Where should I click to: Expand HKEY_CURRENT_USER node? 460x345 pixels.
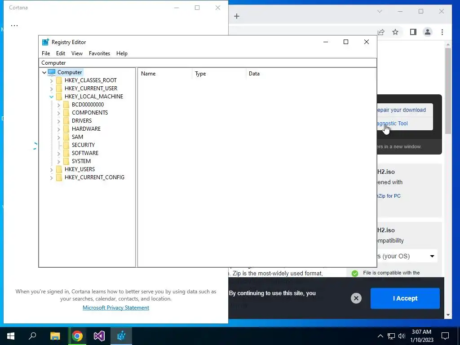tap(52, 88)
